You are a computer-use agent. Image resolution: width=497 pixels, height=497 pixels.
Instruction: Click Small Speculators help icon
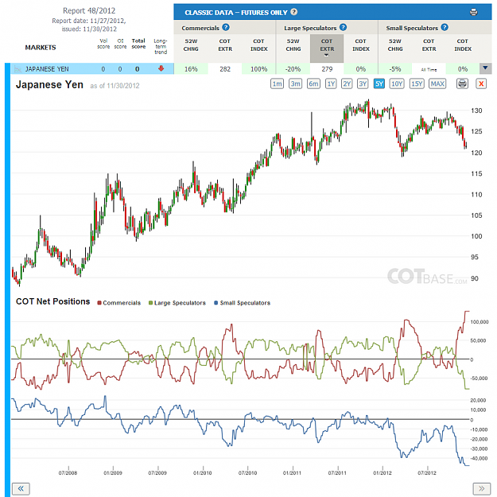[x=445, y=28]
